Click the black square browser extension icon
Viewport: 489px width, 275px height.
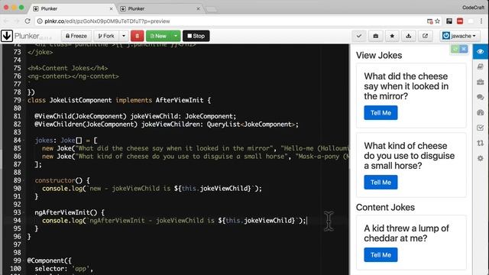point(449,21)
